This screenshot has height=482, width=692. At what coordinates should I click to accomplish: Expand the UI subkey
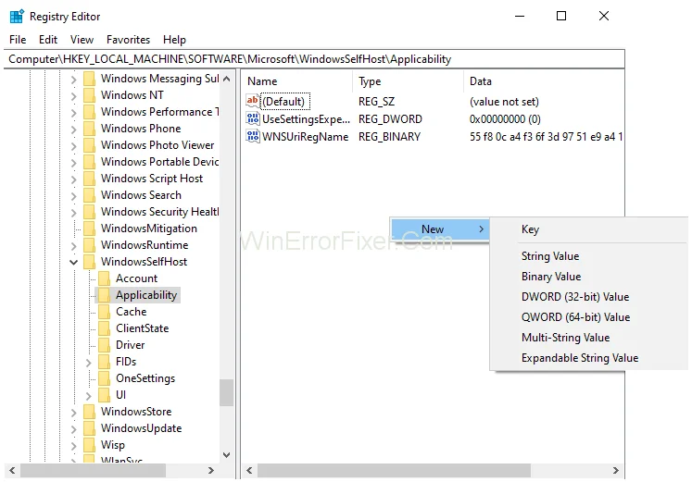[x=89, y=396]
